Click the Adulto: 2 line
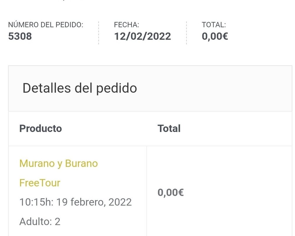Screen dimensions: 295x236 40,221
